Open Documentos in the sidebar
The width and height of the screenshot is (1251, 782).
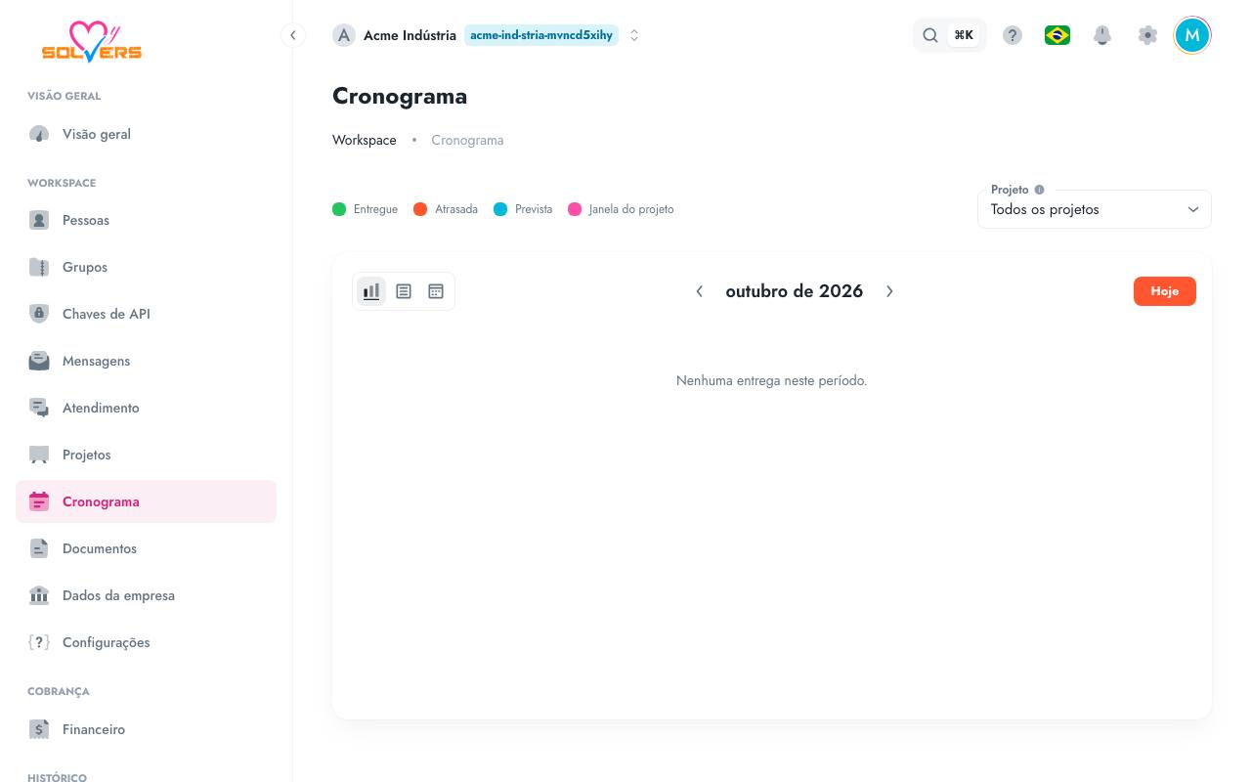click(146, 548)
